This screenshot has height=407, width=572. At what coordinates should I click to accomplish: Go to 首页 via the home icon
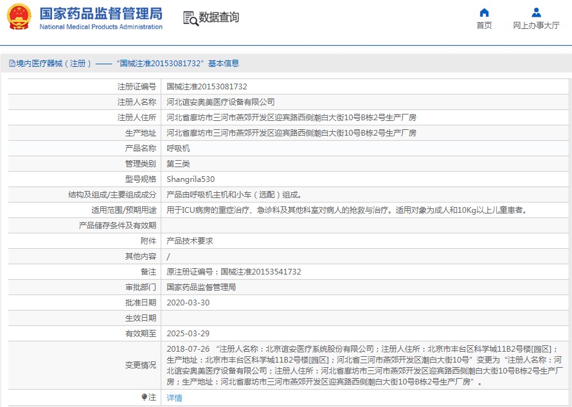pos(484,13)
